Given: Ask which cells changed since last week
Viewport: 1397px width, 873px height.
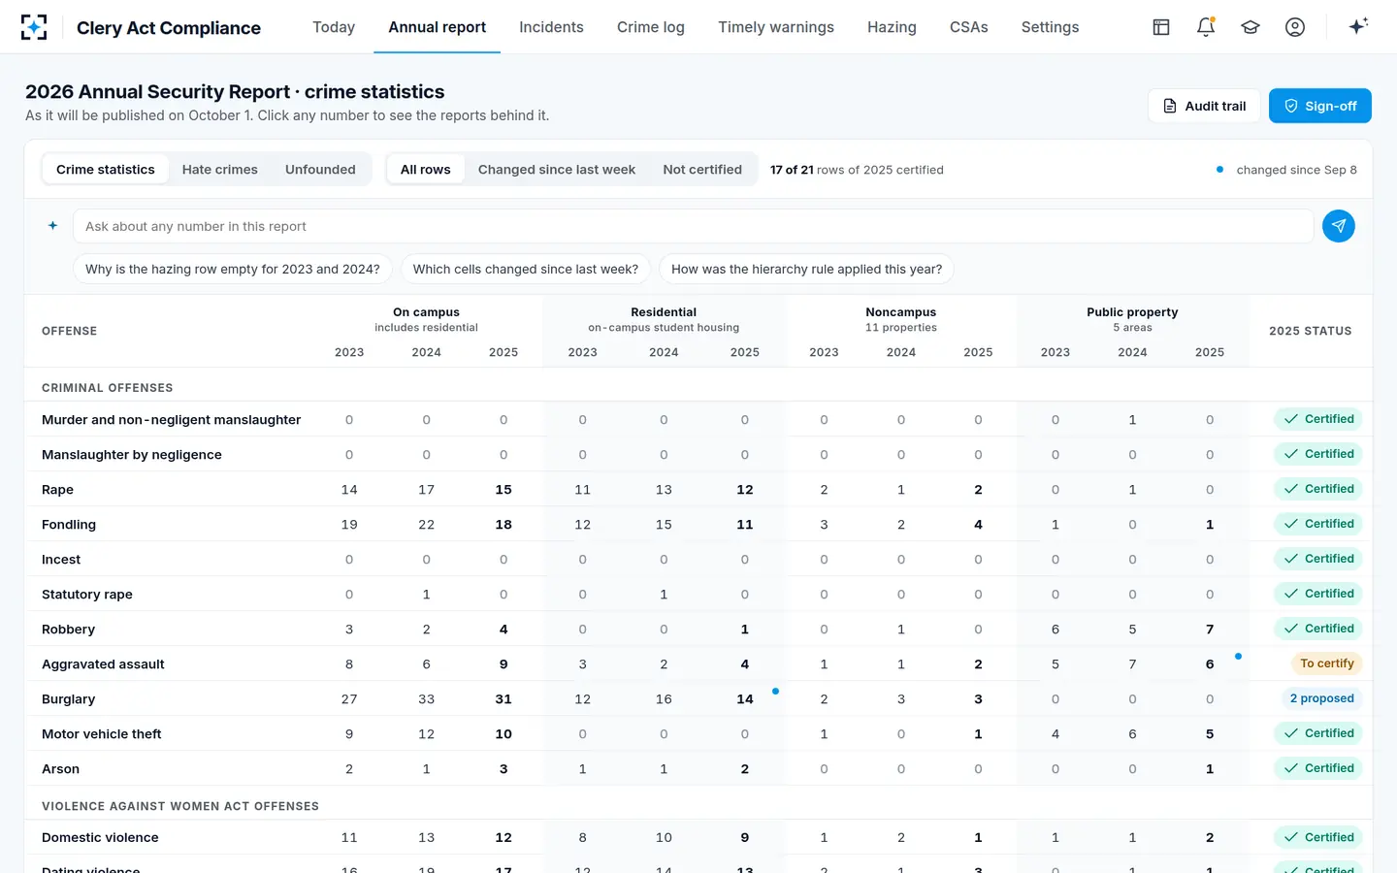Looking at the screenshot, I should (x=526, y=269).
